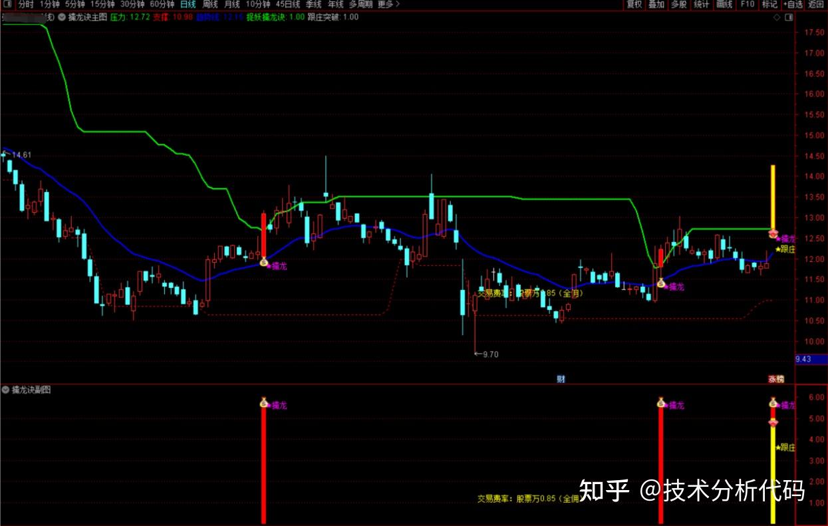Viewport: 828px width, 526px height.
Task: Click the 压力: 12.72 indicator value
Action: point(130,17)
